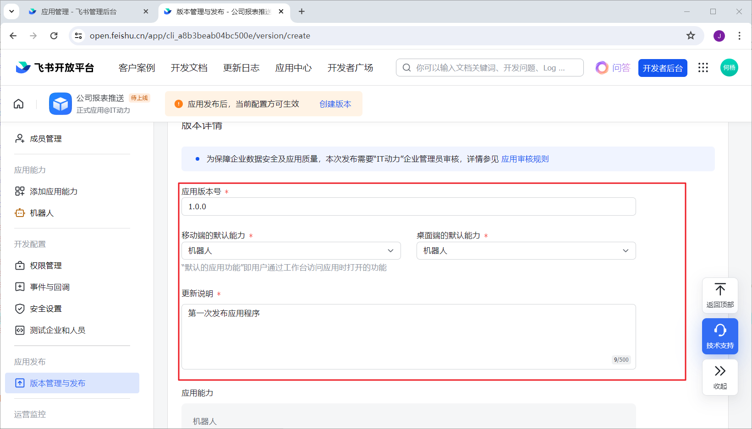Collapse the floating panel with 收起
Viewport: 752px width, 429px height.
(720, 377)
